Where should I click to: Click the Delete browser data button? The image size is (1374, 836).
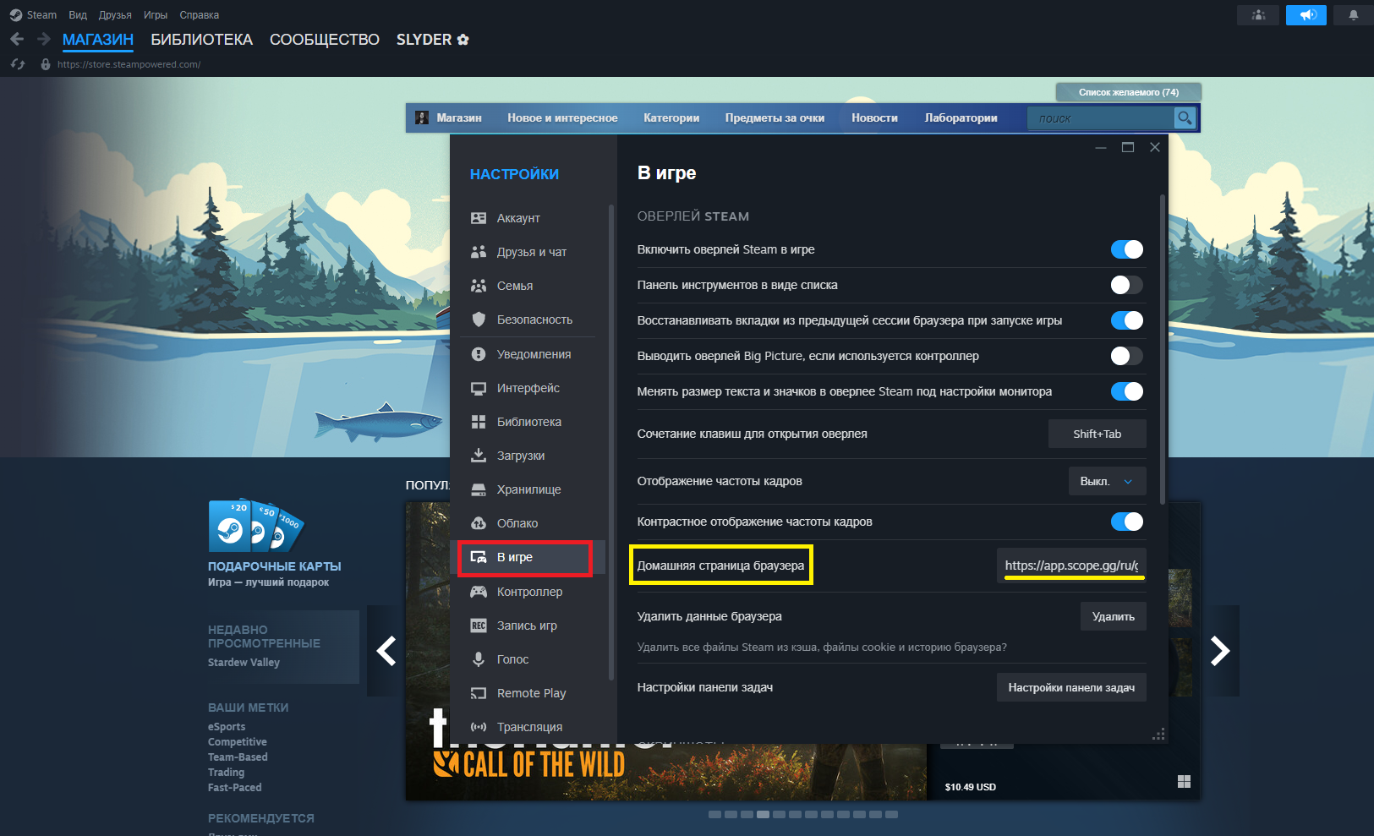tap(1113, 616)
